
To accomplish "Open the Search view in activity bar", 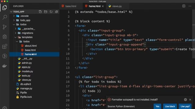I will [5, 17].
